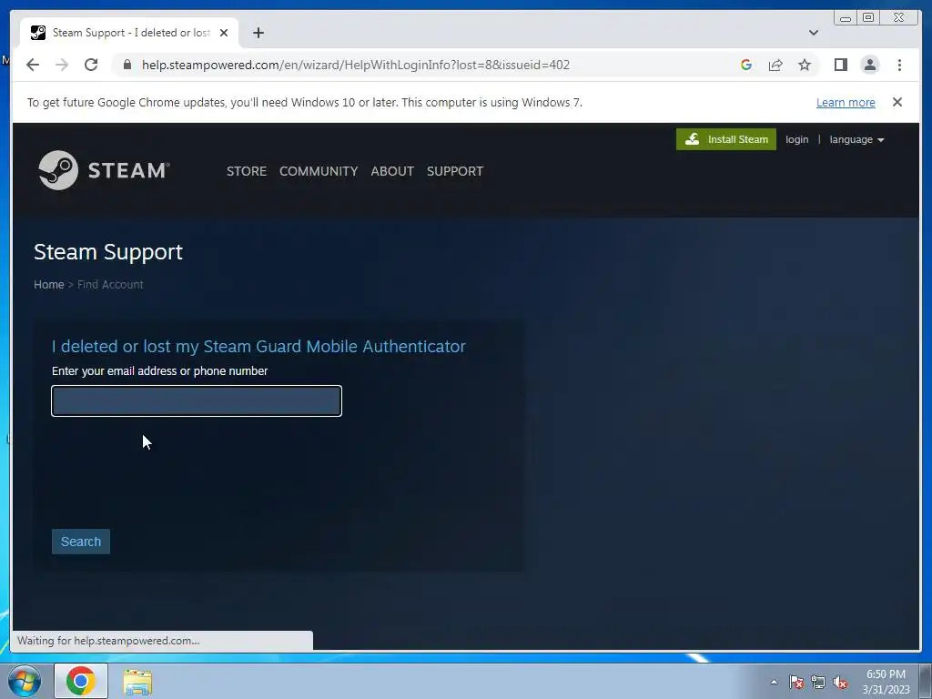Open the COMMUNITY menu
Screen dimensions: 932x699
(319, 171)
